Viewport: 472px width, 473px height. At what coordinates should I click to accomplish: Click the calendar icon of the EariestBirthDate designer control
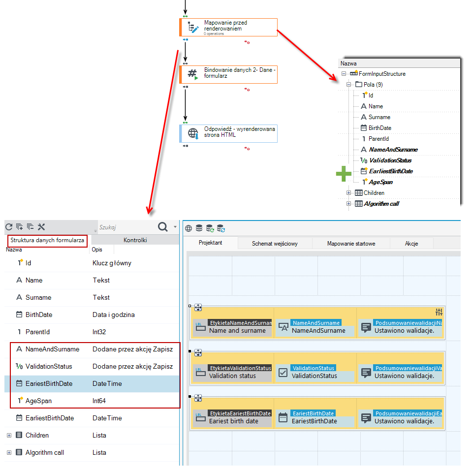(283, 418)
